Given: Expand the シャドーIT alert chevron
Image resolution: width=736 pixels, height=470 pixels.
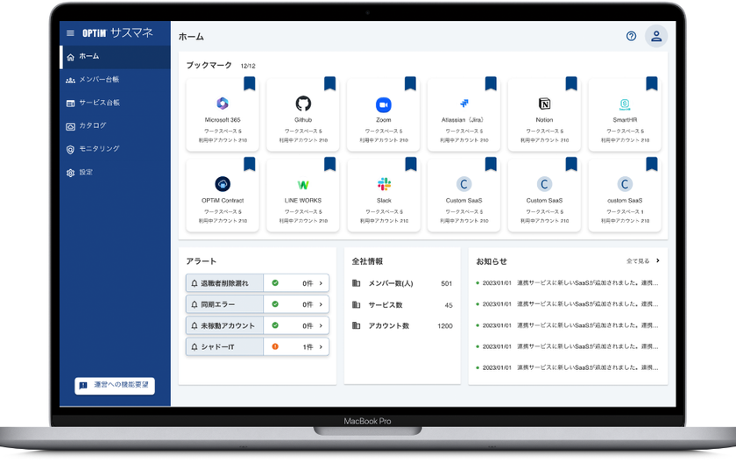Looking at the screenshot, I should coord(321,346).
